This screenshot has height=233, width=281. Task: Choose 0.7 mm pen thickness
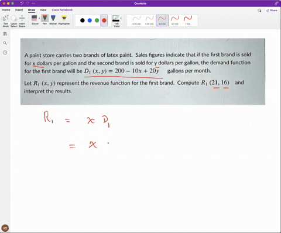[x=175, y=20]
